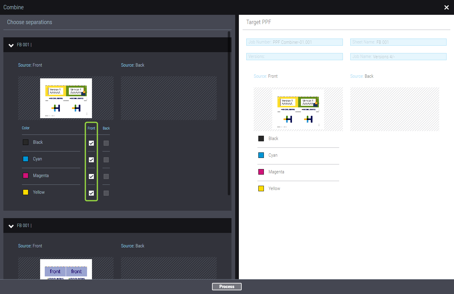The width and height of the screenshot is (454, 294).
Task: Toggle Magenta front separation checkbox
Action: (91, 176)
